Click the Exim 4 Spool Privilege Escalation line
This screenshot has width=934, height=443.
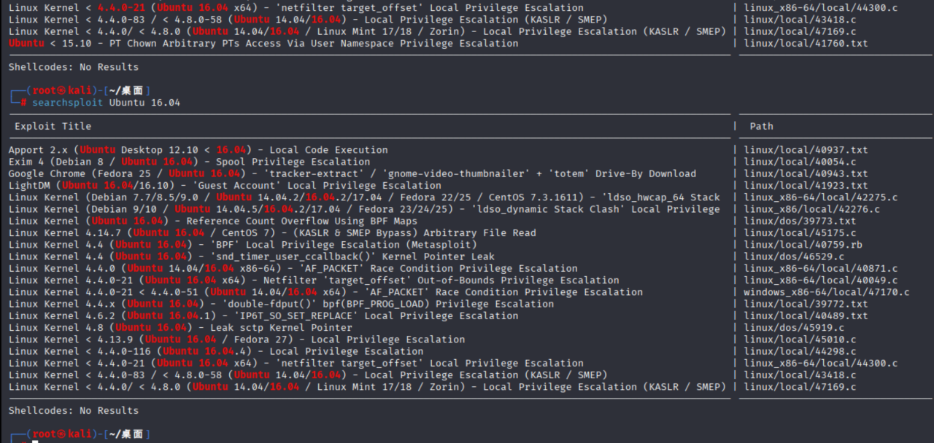click(190, 162)
